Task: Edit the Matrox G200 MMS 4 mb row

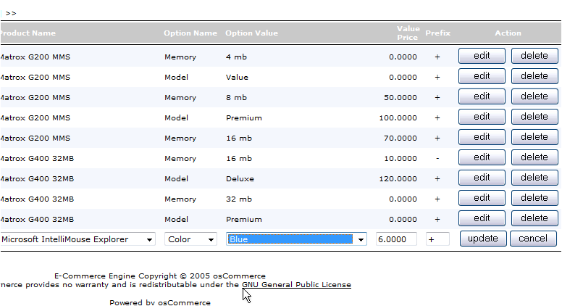Action: pos(482,56)
